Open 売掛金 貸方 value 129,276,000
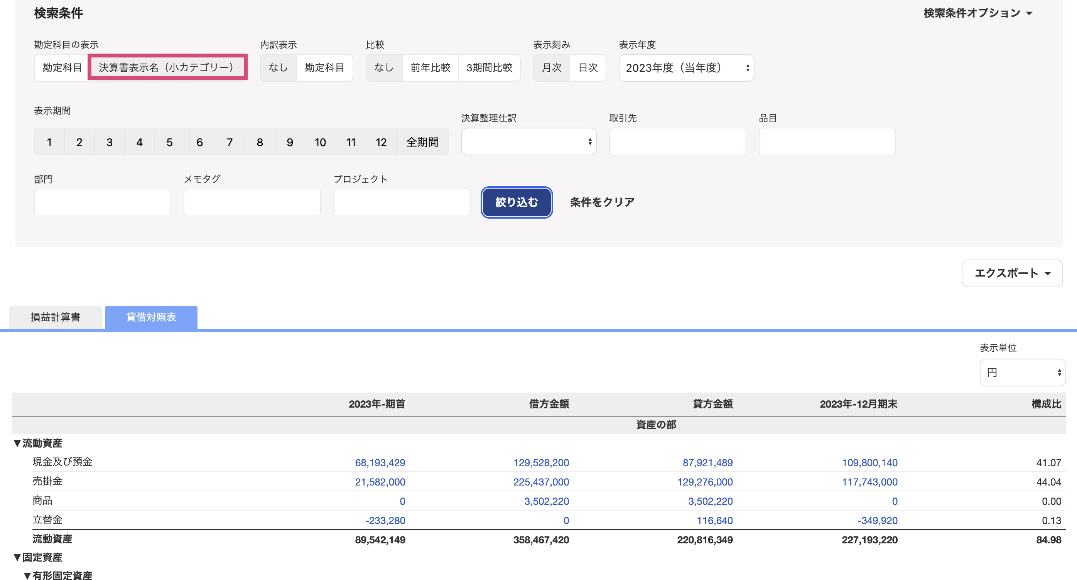The image size is (1077, 580). pyautogui.click(x=705, y=482)
